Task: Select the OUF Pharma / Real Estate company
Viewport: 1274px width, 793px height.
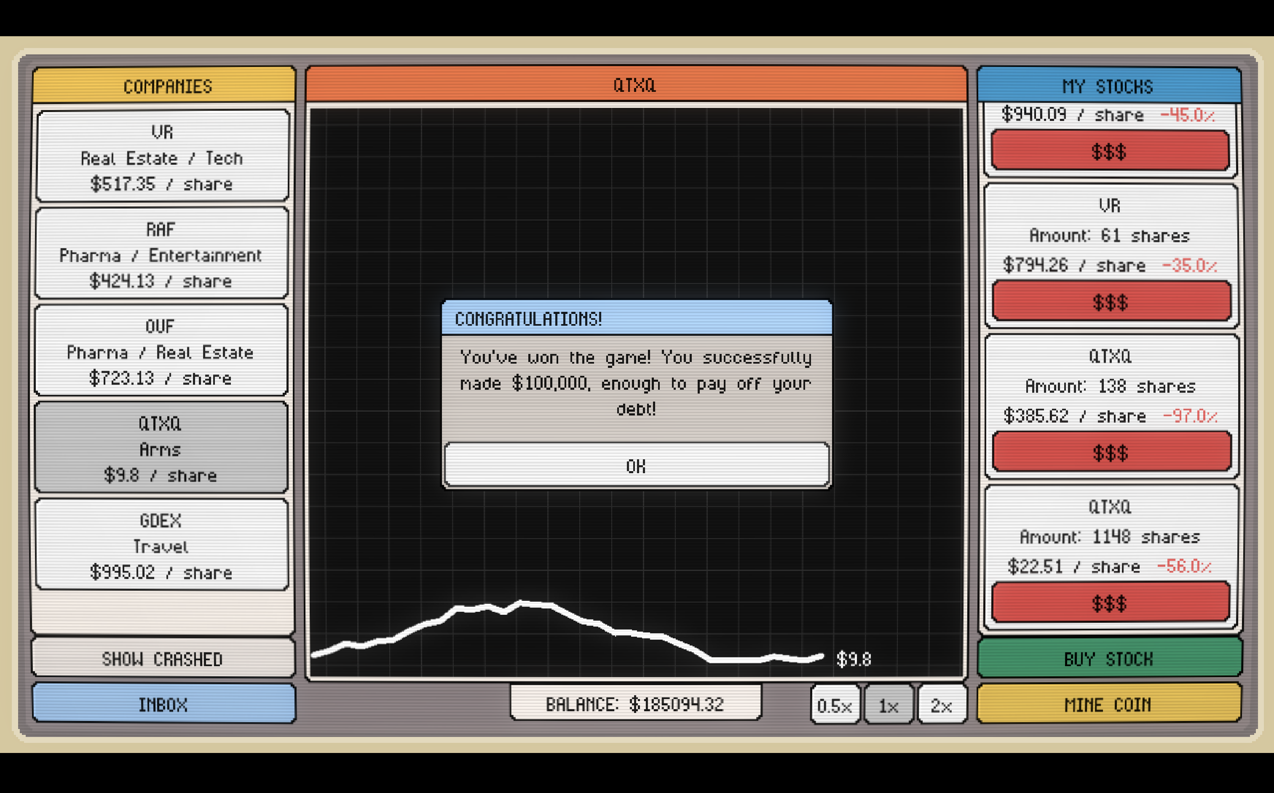Action: [161, 351]
